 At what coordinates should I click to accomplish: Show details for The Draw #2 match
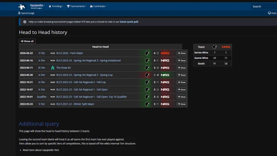182,68
